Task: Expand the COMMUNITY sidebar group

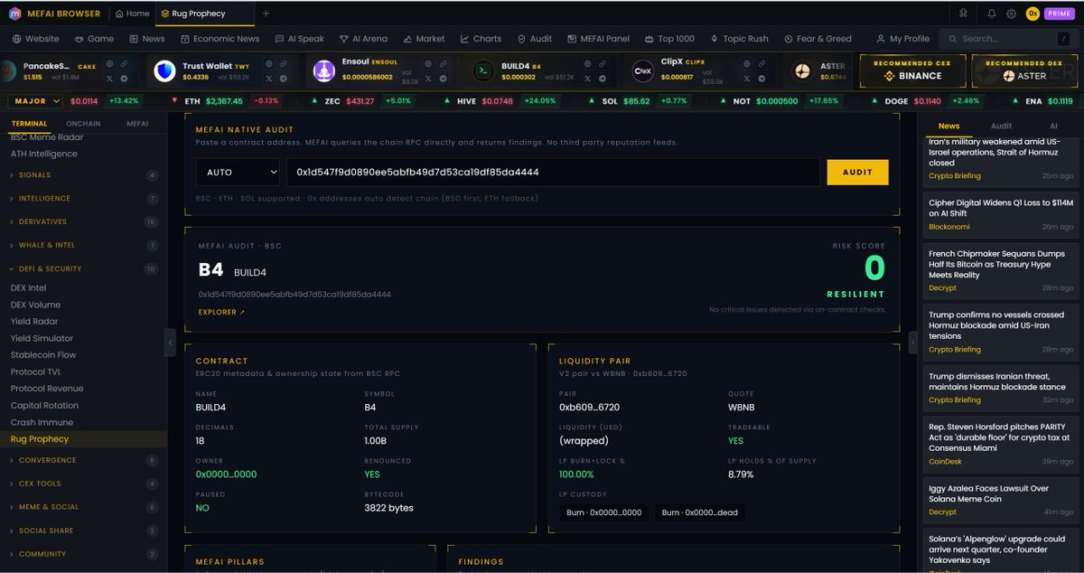Action: point(84,554)
